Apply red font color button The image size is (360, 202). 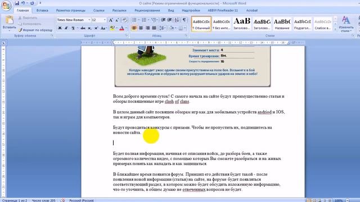122,28
